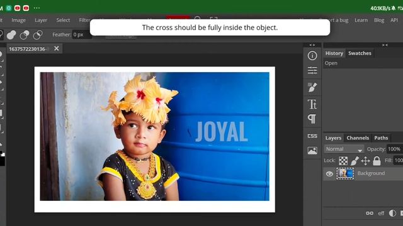The width and height of the screenshot is (403, 226).
Task: Click the green circular status bar icon
Action: [x=8, y=8]
